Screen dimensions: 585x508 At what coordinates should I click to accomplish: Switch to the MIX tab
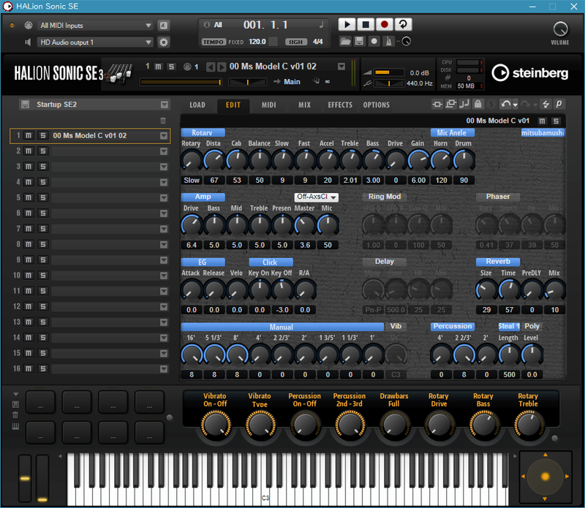click(x=304, y=105)
